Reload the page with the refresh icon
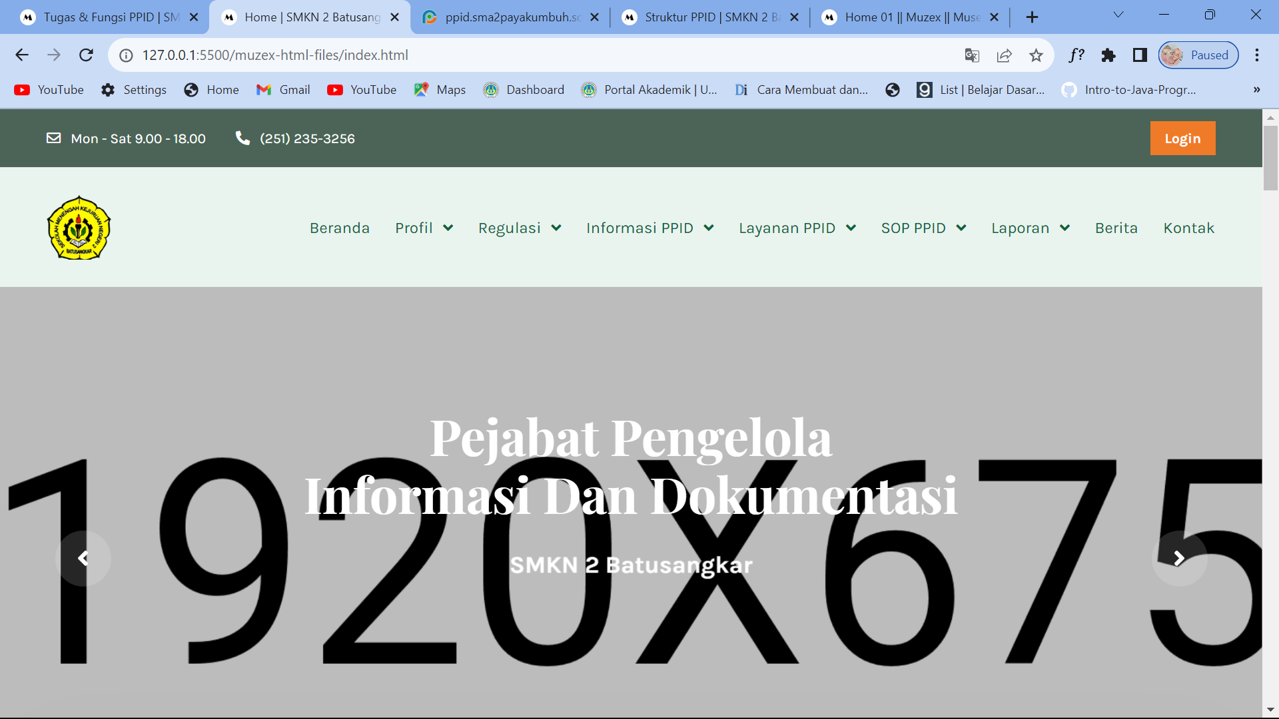This screenshot has height=719, width=1279. [86, 55]
